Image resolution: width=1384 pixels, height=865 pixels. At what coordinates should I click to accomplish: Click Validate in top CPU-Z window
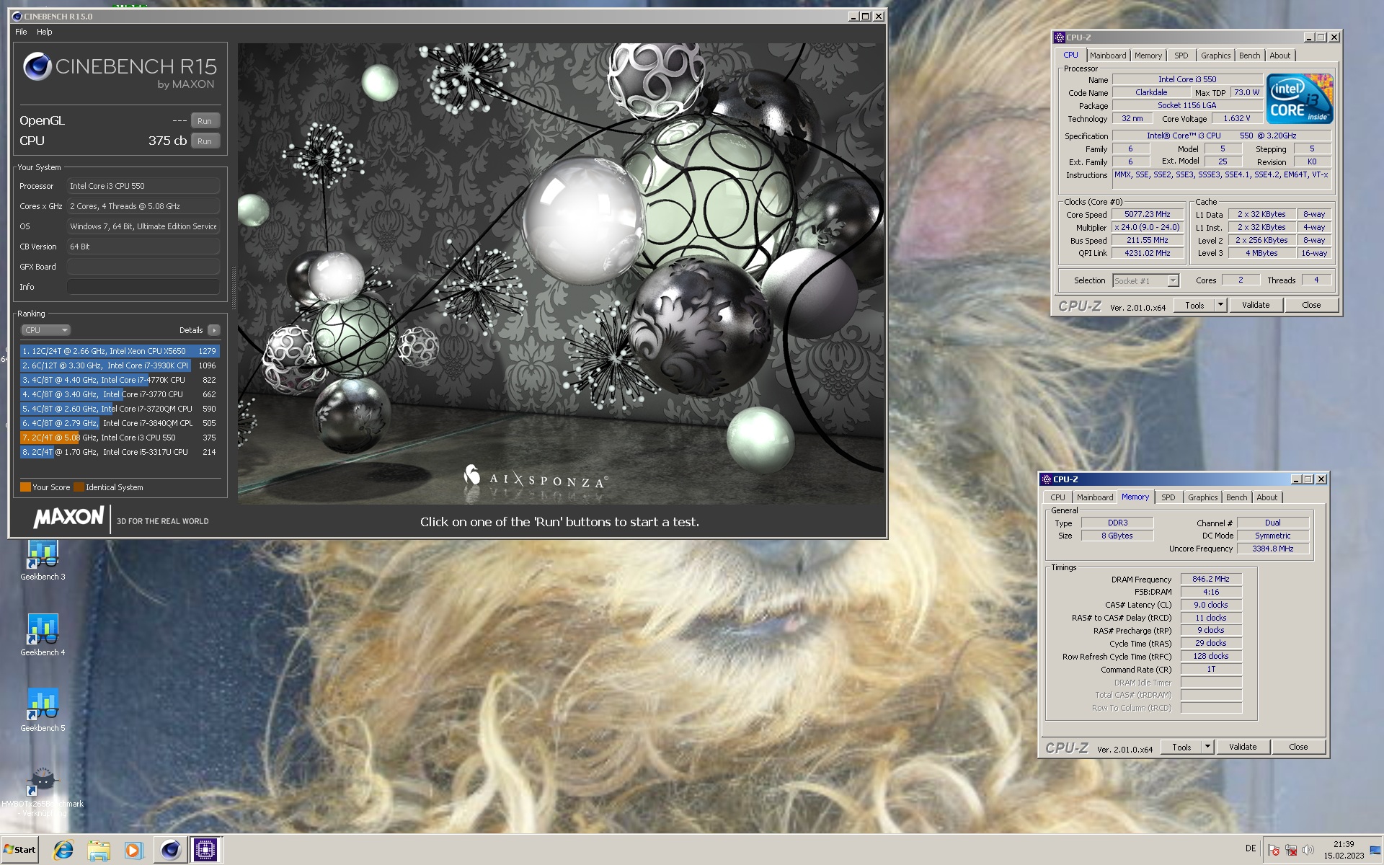[x=1255, y=306]
